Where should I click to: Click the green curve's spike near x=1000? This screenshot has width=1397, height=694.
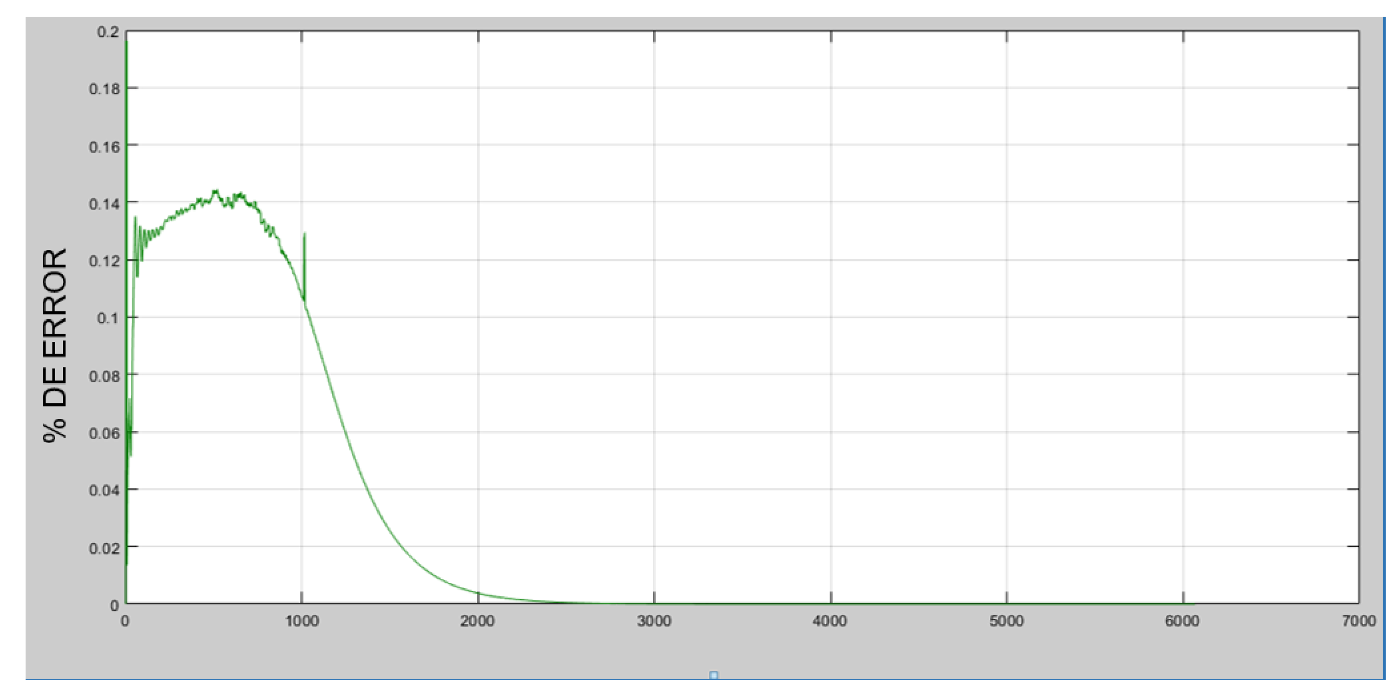click(304, 234)
